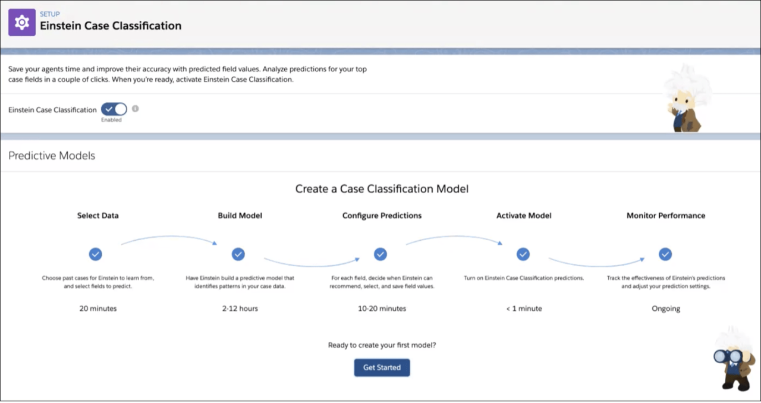Click the 'Select Data' step heading
Screen dimensions: 761x403
coord(98,216)
